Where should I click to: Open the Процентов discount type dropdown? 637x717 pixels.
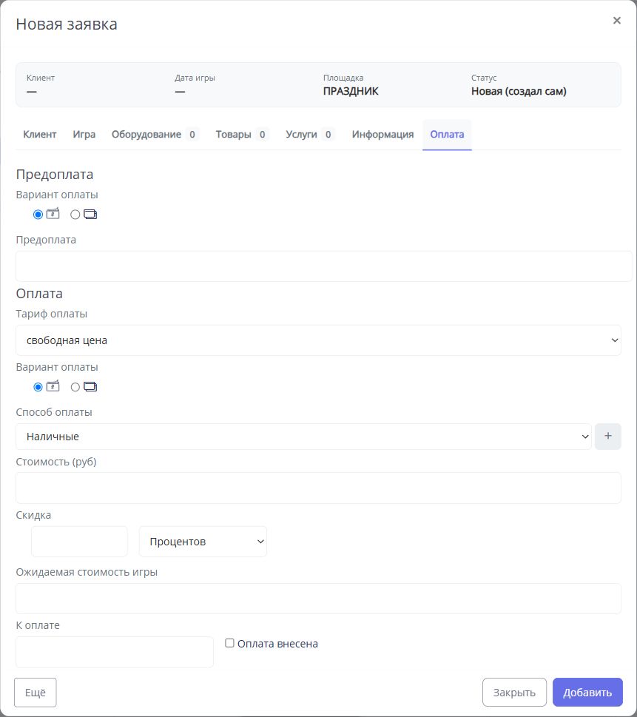click(x=203, y=542)
